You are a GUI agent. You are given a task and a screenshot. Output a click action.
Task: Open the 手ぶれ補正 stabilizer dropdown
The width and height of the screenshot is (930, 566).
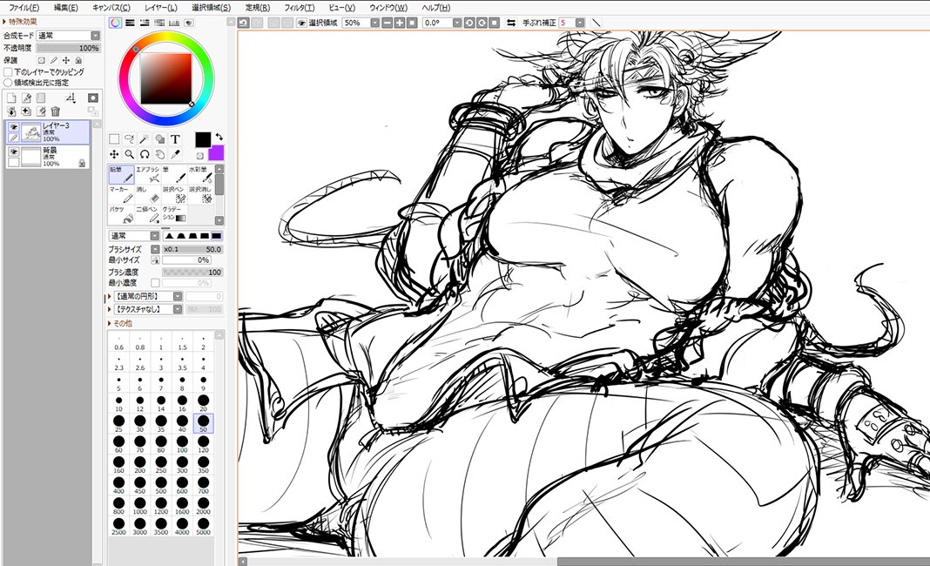[x=580, y=23]
